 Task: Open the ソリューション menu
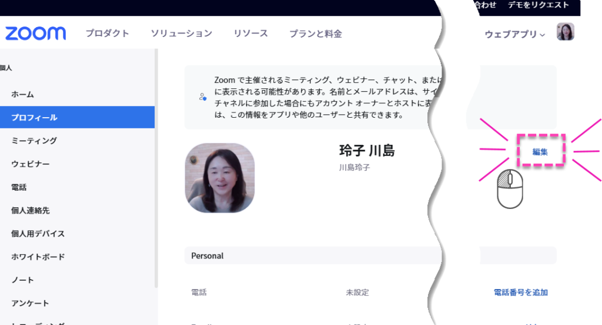(181, 34)
